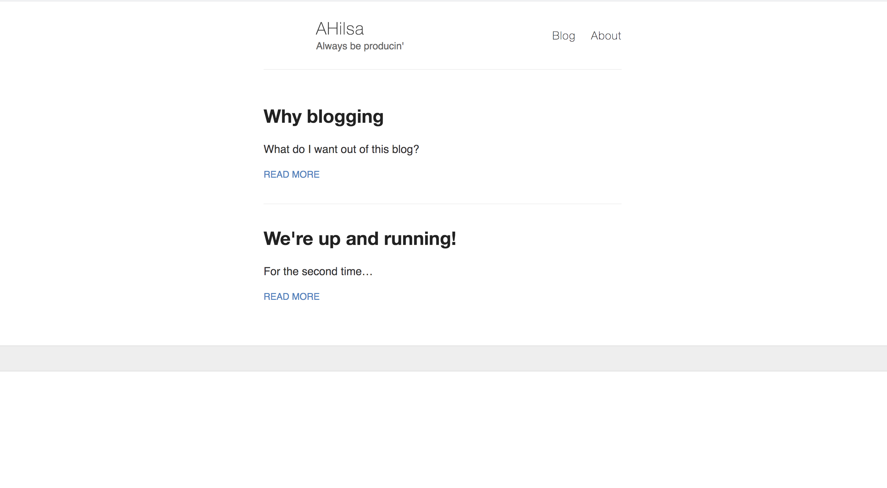
Task: Click READ MORE under We're up and running!
Action: click(x=291, y=296)
